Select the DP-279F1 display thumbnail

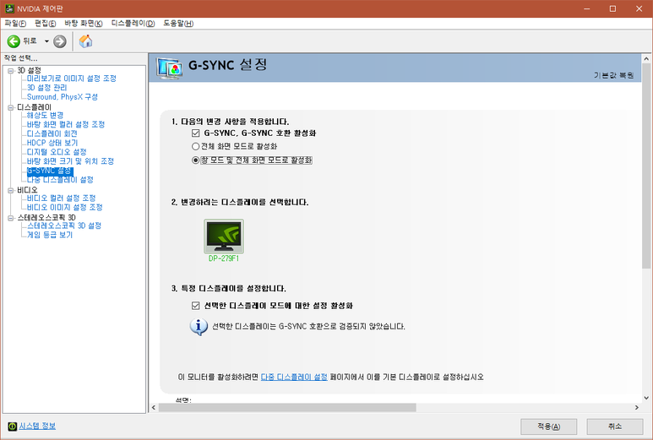(x=224, y=236)
